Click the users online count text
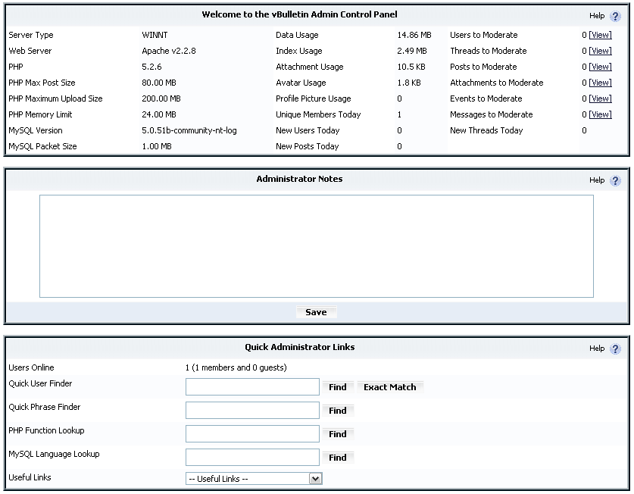Viewport: 634px width, 494px height. (236, 367)
